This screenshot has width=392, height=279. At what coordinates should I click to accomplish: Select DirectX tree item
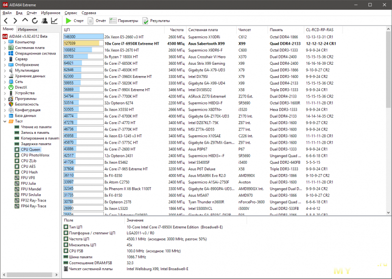(21, 87)
